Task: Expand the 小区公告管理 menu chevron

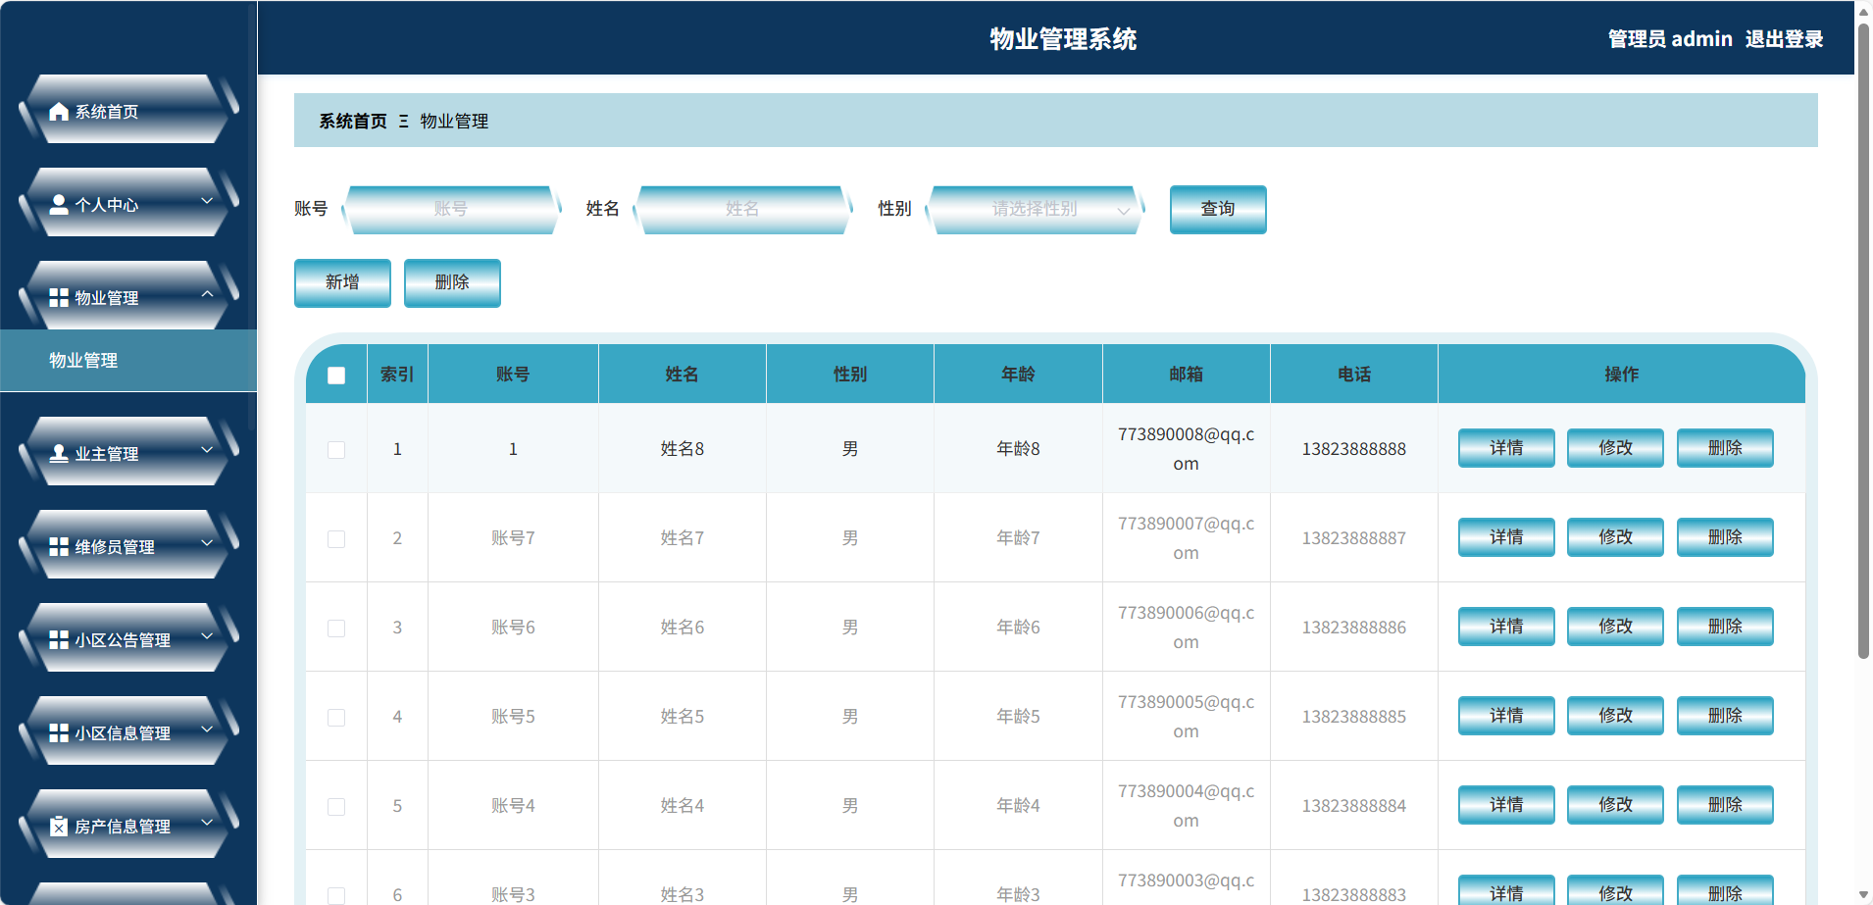Action: 207,636
